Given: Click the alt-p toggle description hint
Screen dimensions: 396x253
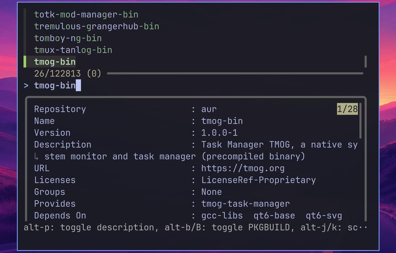Looking at the screenshot, I should click(x=89, y=228).
